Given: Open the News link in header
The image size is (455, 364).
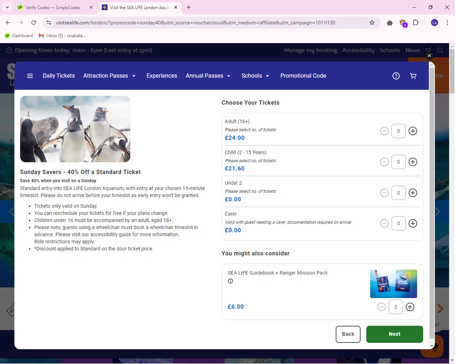Looking at the screenshot, I should (x=413, y=50).
